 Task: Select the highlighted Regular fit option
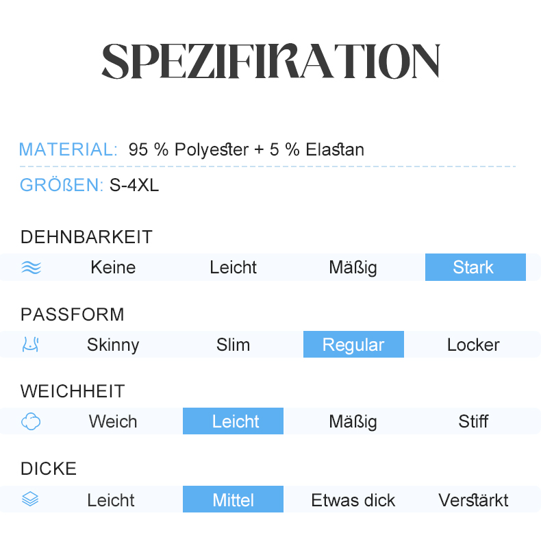point(353,344)
